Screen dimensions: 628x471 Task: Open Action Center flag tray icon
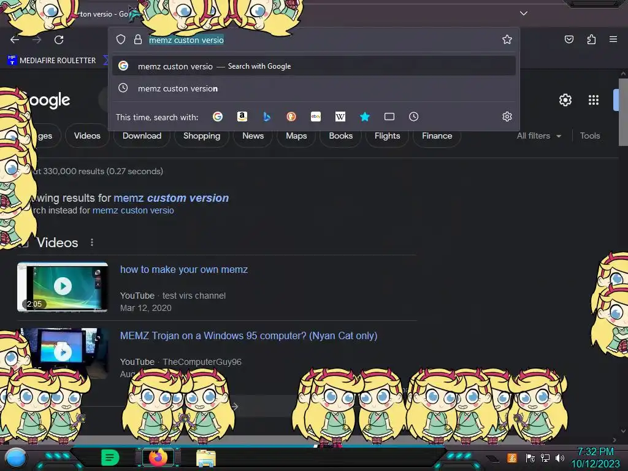pos(530,458)
